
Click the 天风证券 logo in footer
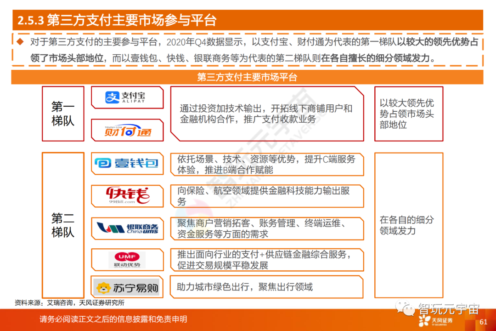click(435, 320)
